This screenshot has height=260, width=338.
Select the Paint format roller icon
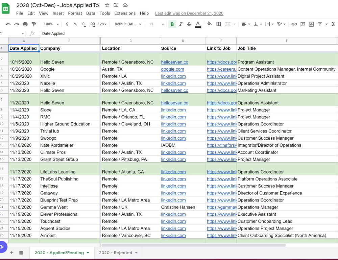[33, 24]
